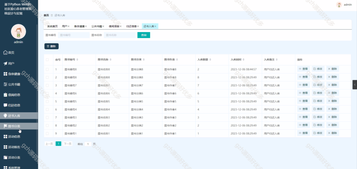357x169 pixels.
Task: Check the checkbox for row 1
Action: (x=47, y=69)
